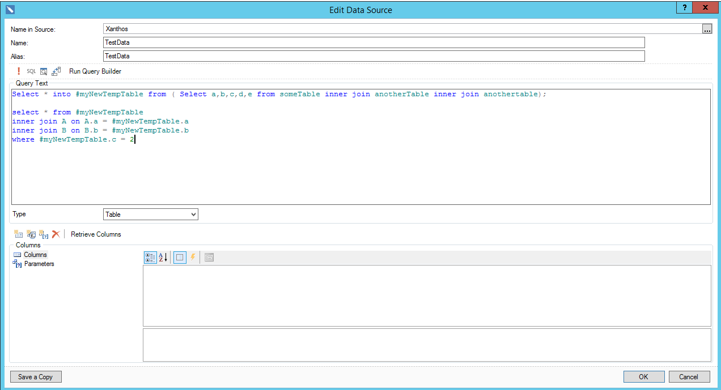The width and height of the screenshot is (721, 390).
Task: Toggle Alphabetical sort in property grid
Action: tap(163, 258)
